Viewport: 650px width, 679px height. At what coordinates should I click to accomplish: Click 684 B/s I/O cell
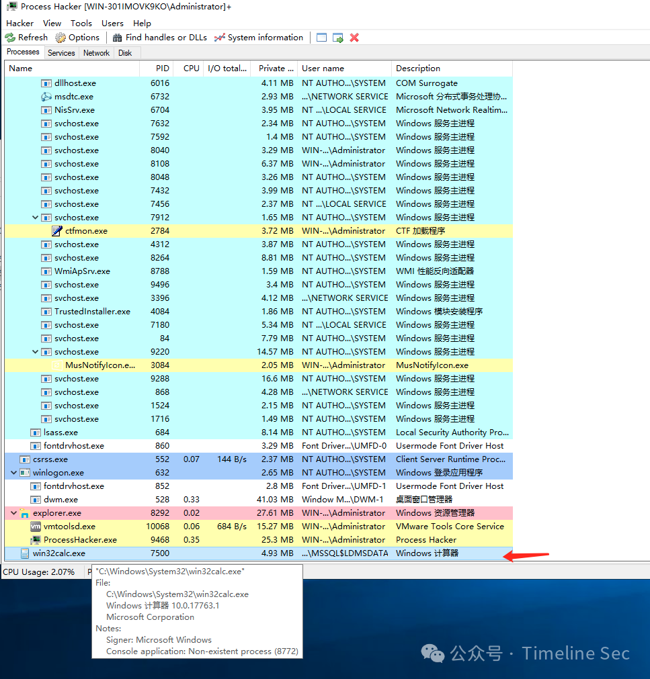[x=232, y=527]
